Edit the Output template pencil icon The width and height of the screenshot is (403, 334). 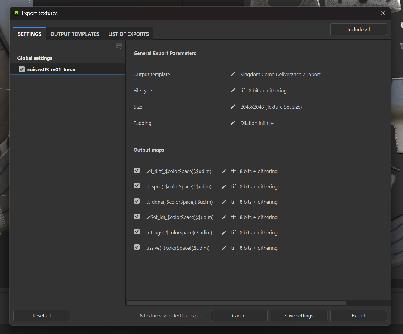point(233,74)
